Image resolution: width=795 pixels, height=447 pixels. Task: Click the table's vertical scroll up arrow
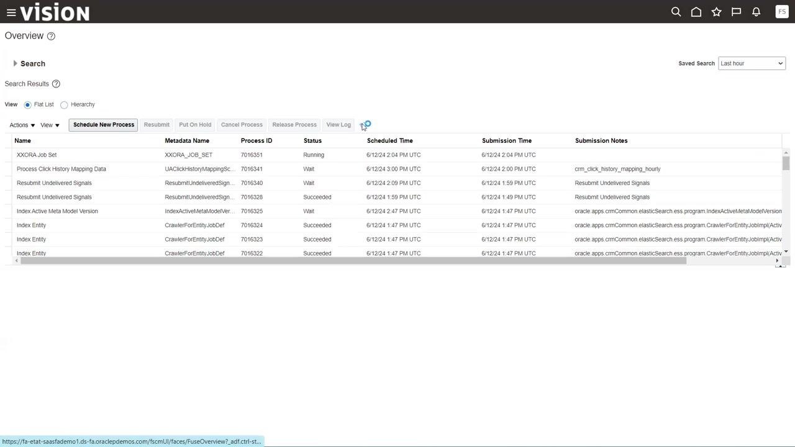[x=786, y=153]
